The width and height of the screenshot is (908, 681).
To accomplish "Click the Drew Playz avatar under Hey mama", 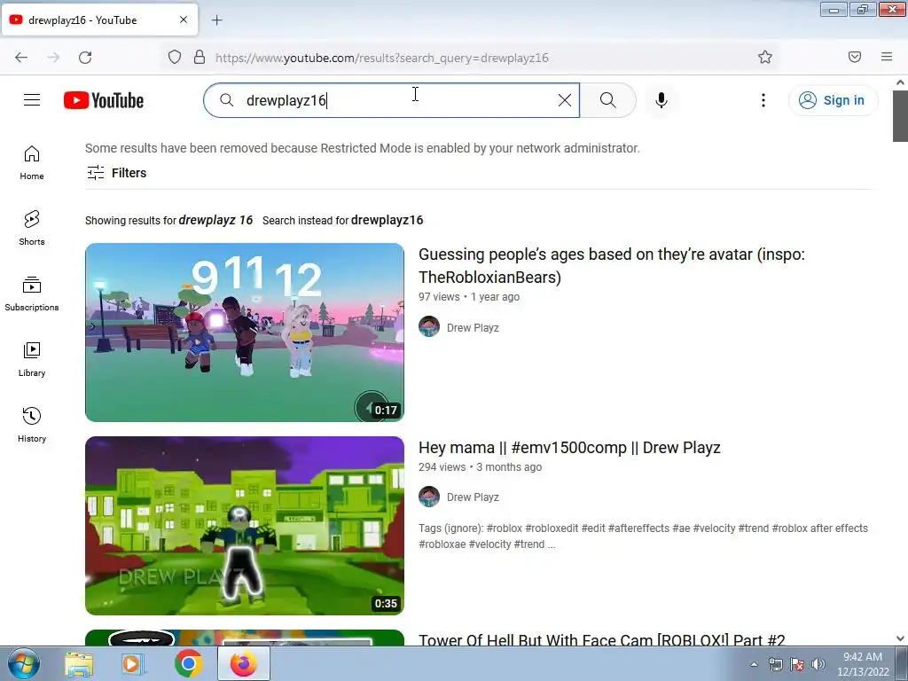I will [429, 497].
